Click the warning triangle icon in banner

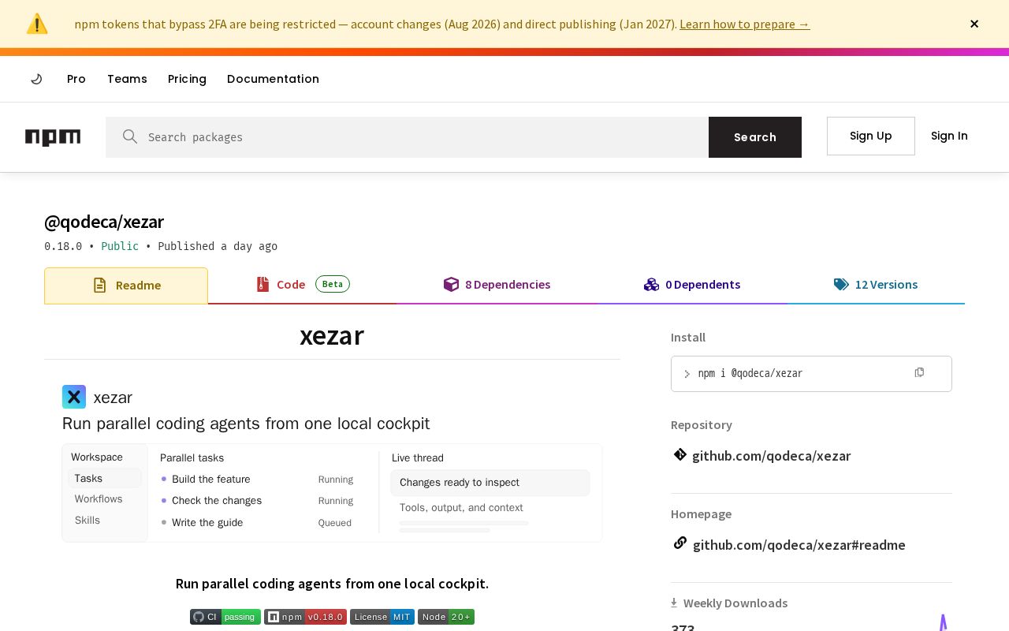click(37, 24)
